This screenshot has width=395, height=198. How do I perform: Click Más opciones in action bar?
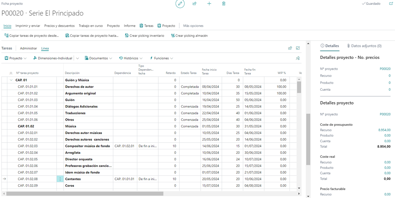click(x=193, y=26)
